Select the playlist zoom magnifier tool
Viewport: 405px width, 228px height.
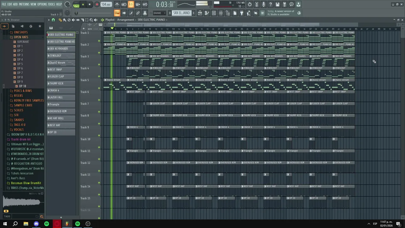(x=91, y=20)
